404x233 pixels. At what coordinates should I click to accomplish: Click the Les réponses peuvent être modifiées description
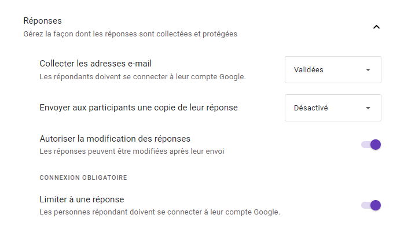click(x=131, y=151)
